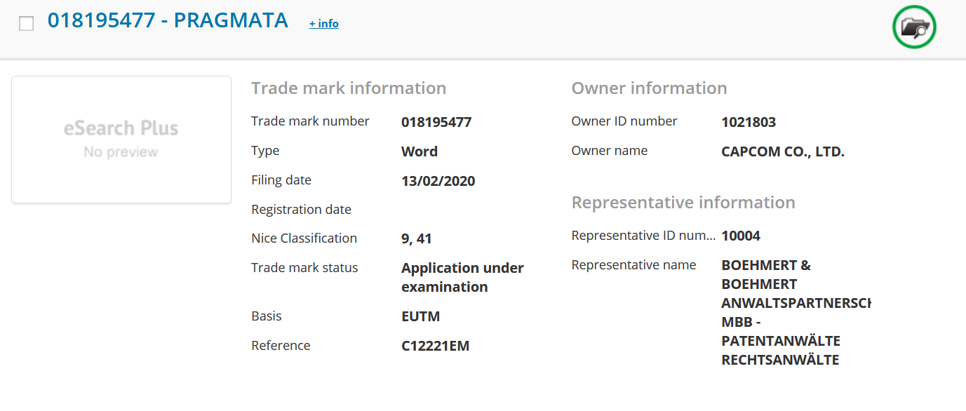Open the 018195477 - PRAGMATA title link
Viewport: 966px width, 411px height.
168,21
